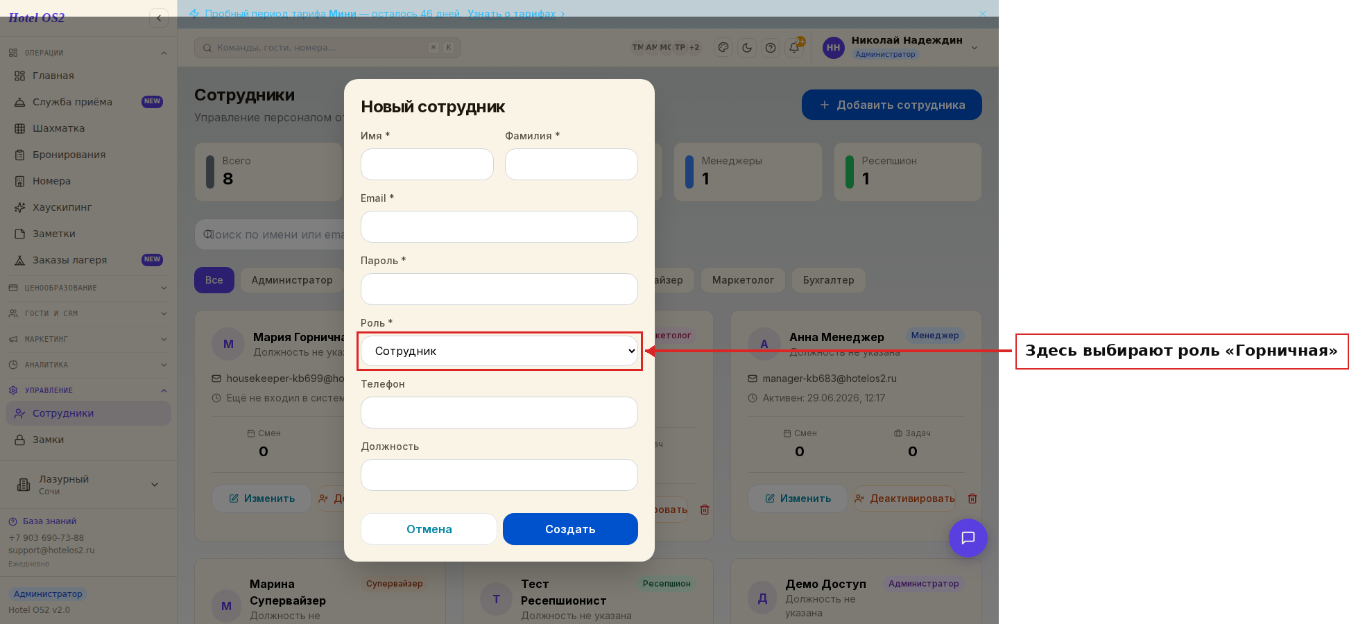Viewport: 1365px width, 624px height.
Task: Click the Должность input field
Action: (499, 475)
